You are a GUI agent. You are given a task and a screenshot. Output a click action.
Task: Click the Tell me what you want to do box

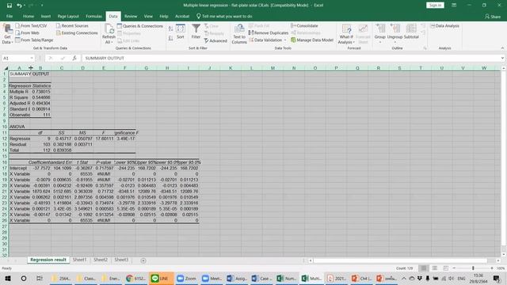click(x=224, y=16)
